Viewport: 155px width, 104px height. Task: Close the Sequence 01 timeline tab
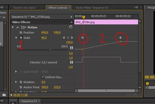[x=39, y=101]
